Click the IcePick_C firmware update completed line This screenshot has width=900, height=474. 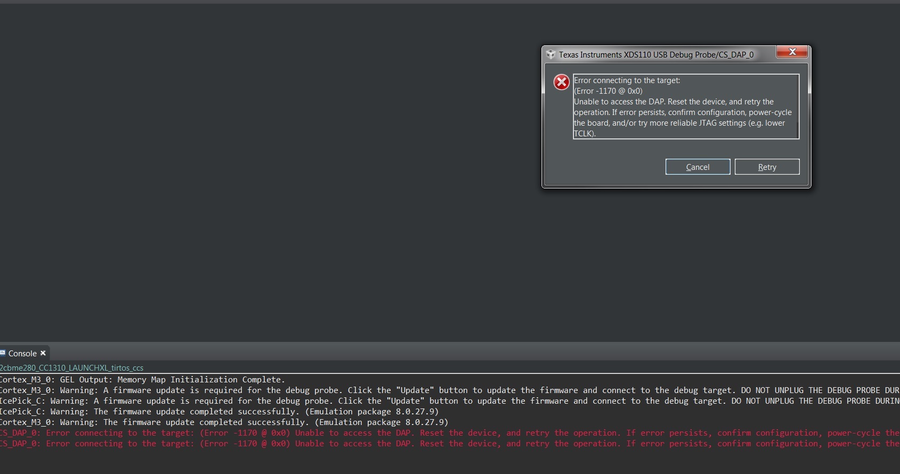click(220, 412)
